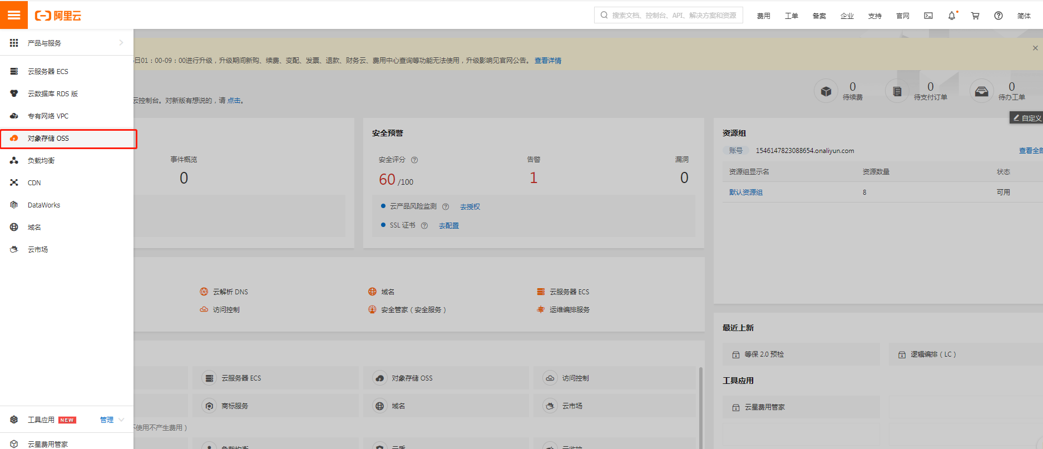Focus the top search input field
Screen dimensions: 1043x449
click(x=669, y=15)
